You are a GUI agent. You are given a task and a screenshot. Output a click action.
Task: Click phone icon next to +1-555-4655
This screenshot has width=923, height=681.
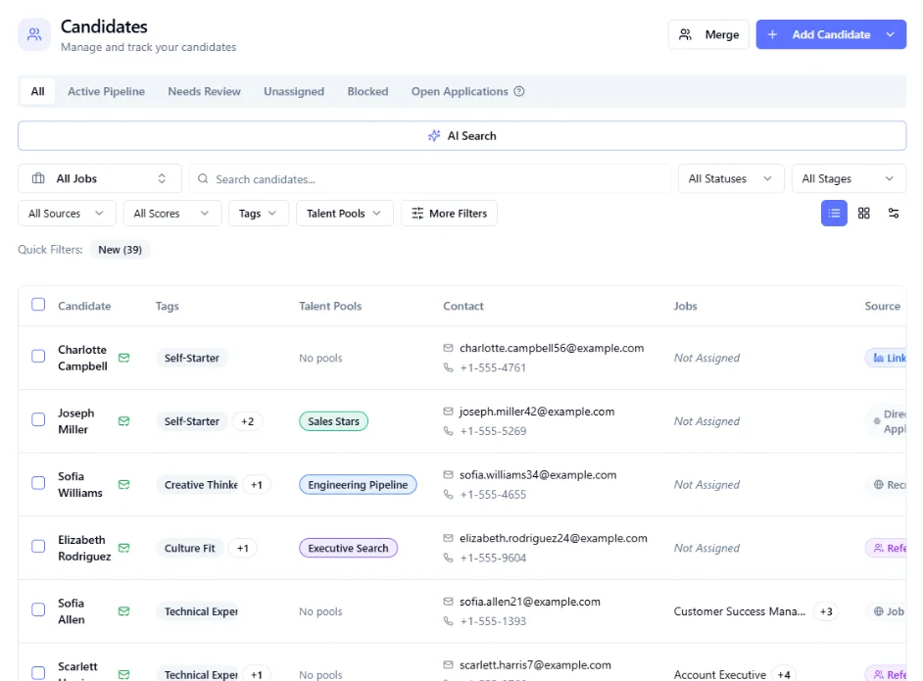coord(448,495)
